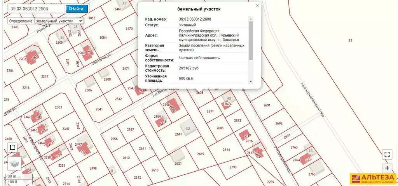This screenshot has width=398, height=186.
Task: Click the 600 кв.м area value
Action: click(186, 78)
